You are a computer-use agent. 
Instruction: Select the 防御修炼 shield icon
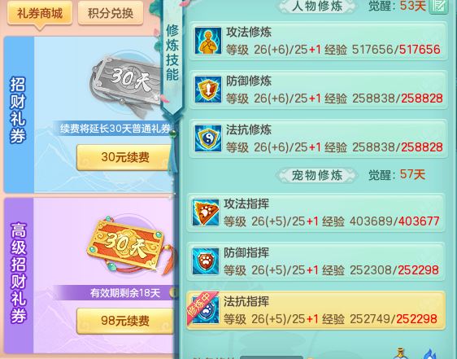click(208, 90)
